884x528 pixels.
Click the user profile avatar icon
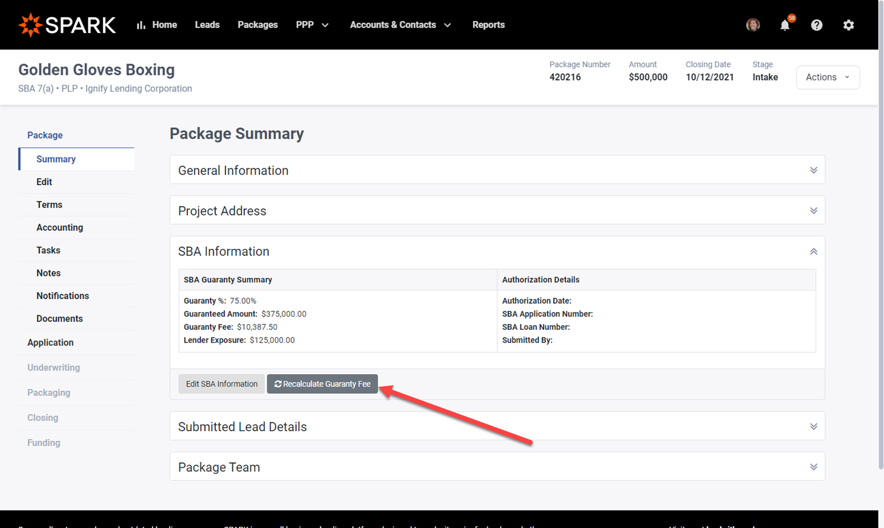(752, 25)
